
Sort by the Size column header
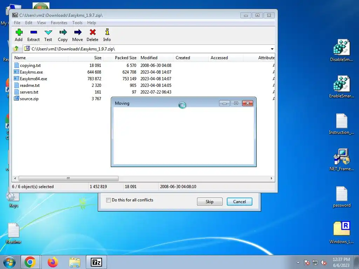(x=86, y=58)
